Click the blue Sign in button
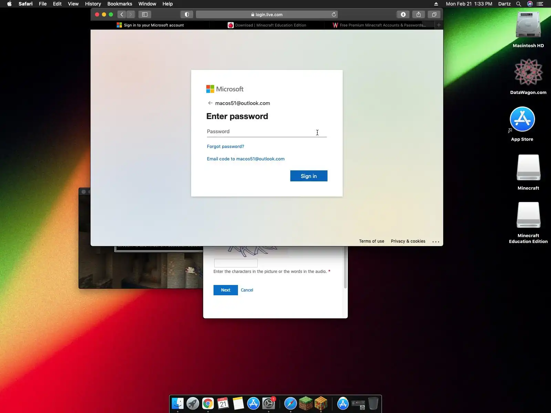551x413 pixels. [309, 176]
